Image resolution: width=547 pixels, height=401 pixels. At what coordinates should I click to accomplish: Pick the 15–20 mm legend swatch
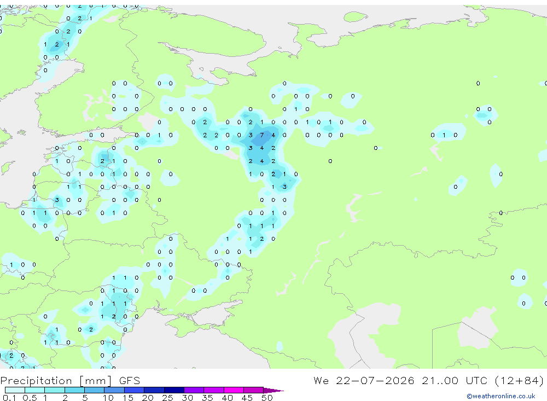(135, 390)
